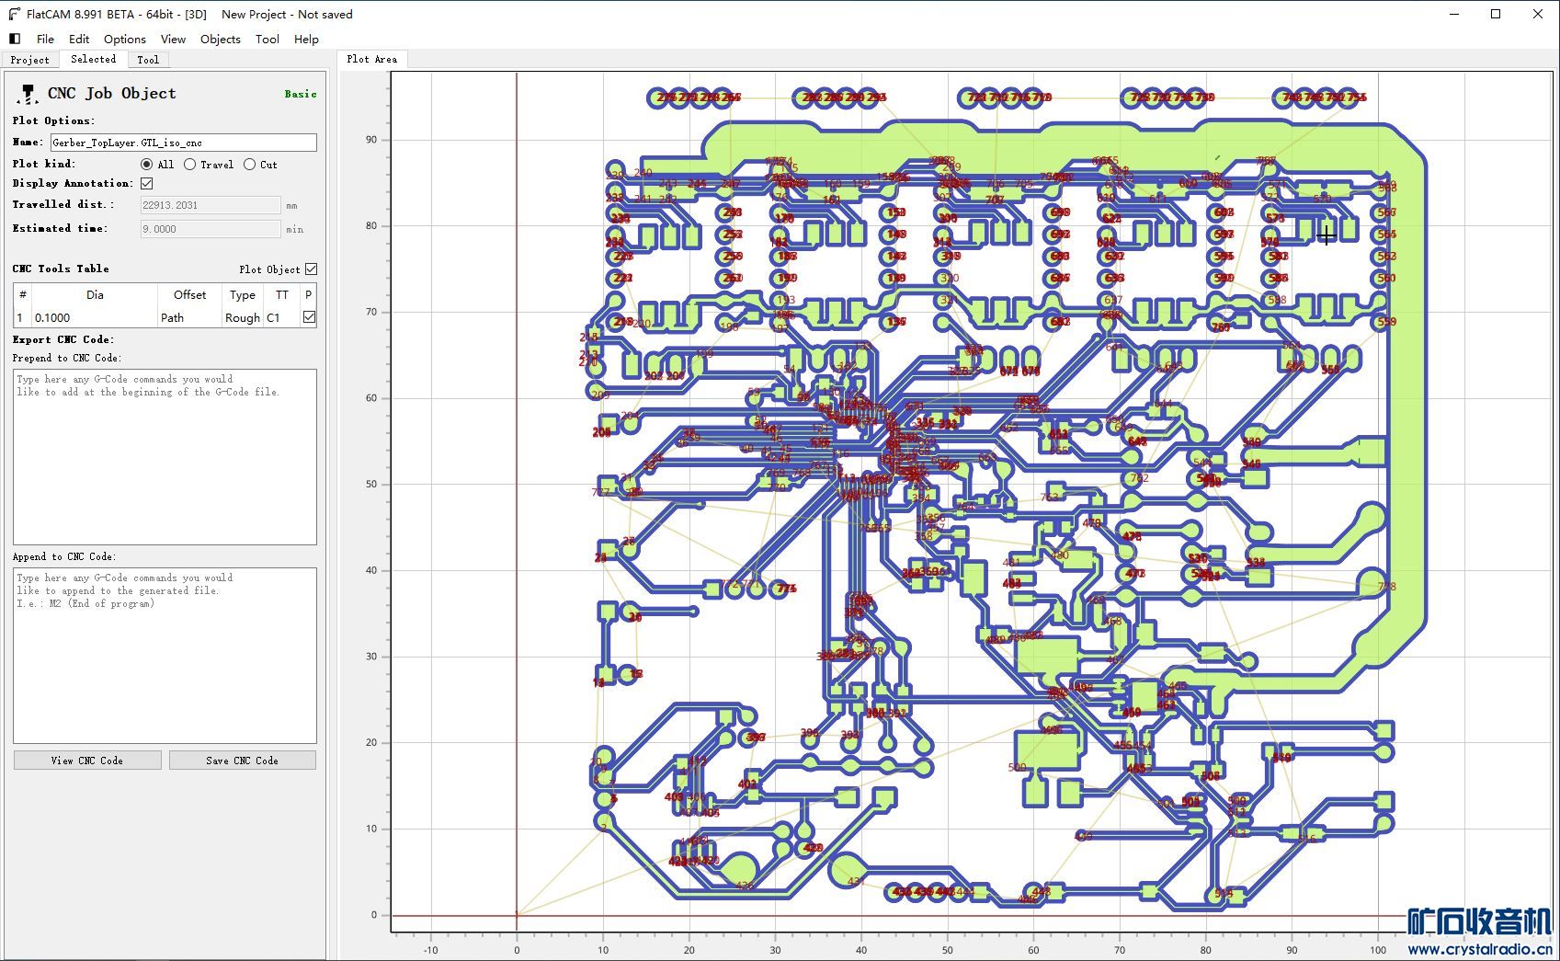Select the Cut plot kind radio button
The image size is (1560, 961).
click(x=250, y=165)
